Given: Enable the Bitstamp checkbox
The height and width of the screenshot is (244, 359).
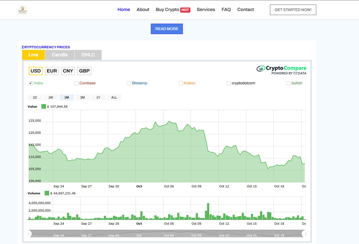Looking at the screenshot, I should (x=129, y=83).
